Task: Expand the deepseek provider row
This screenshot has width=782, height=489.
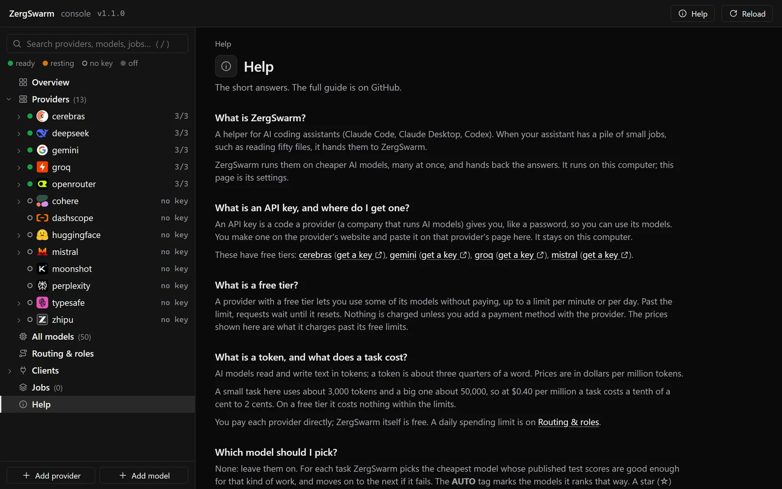Action: point(19,133)
